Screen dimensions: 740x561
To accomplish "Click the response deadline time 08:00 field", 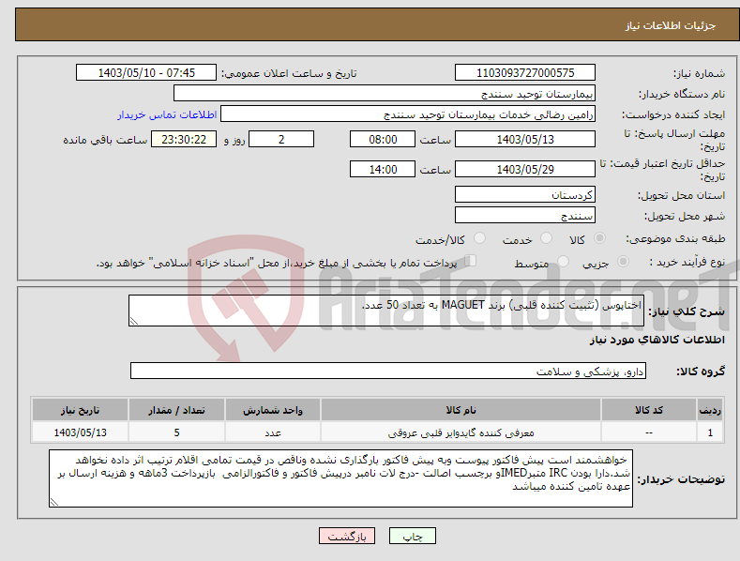I will [383, 139].
